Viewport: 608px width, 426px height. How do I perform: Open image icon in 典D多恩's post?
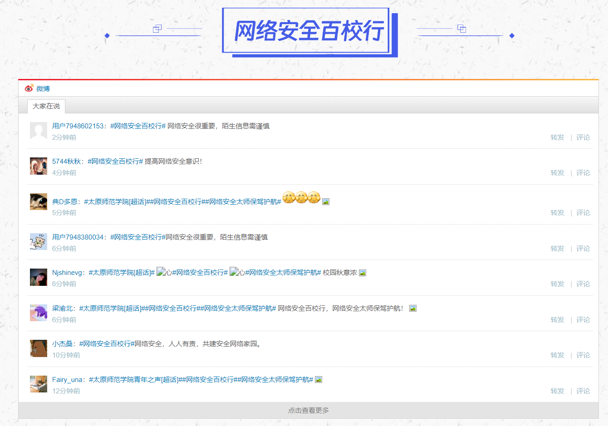point(325,202)
